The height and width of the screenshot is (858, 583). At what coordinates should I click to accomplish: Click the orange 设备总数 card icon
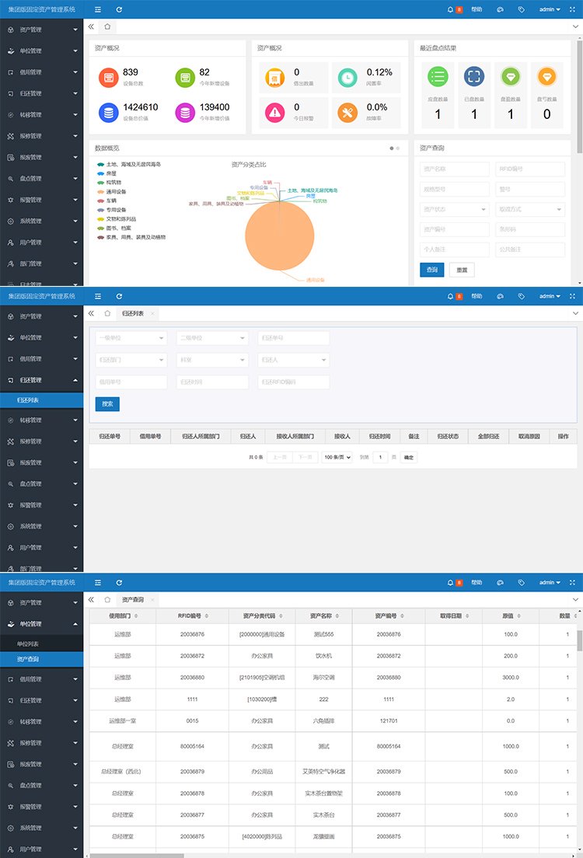(x=109, y=78)
